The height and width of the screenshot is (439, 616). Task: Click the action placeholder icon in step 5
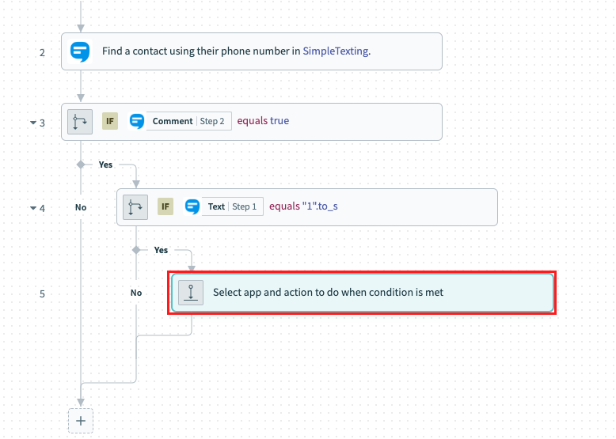point(191,293)
